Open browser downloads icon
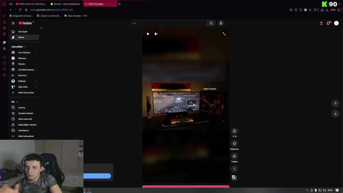Screen dimensions: 343x193 click(327, 10)
